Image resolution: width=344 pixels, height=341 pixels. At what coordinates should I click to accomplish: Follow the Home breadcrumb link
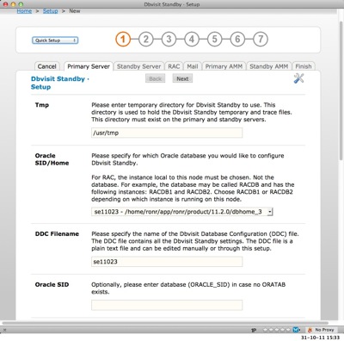(x=24, y=11)
